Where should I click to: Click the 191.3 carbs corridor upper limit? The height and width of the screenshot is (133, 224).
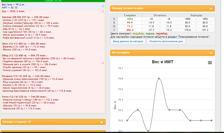[205, 30]
